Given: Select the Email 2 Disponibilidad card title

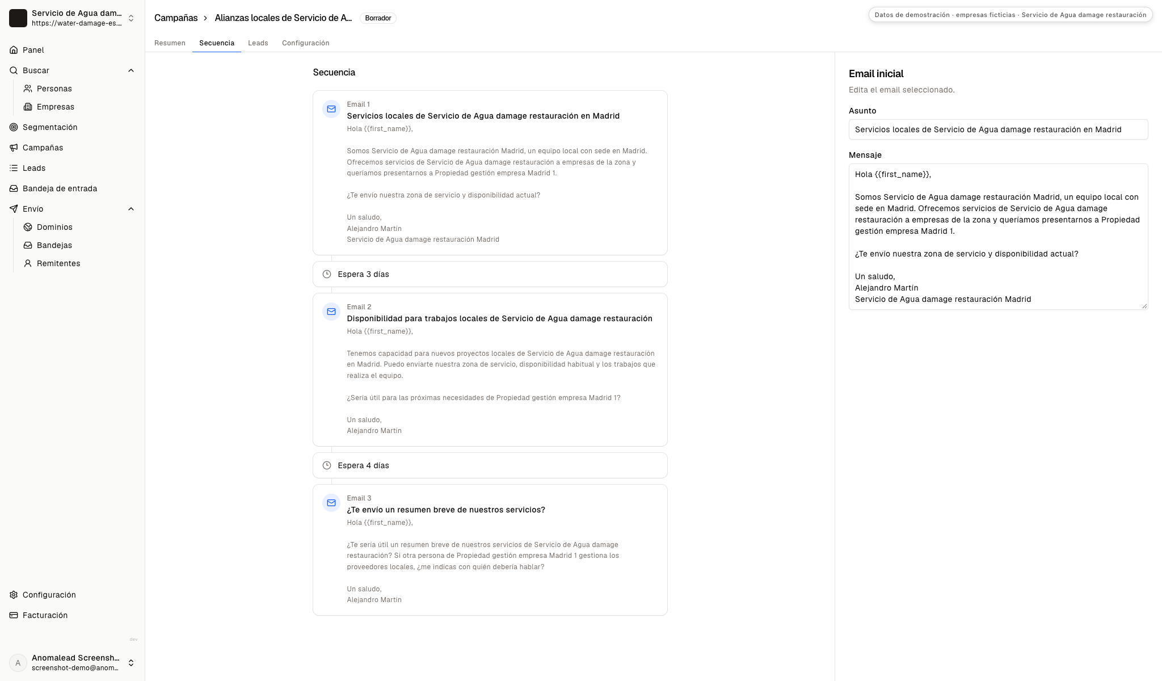Looking at the screenshot, I should click(x=499, y=318).
